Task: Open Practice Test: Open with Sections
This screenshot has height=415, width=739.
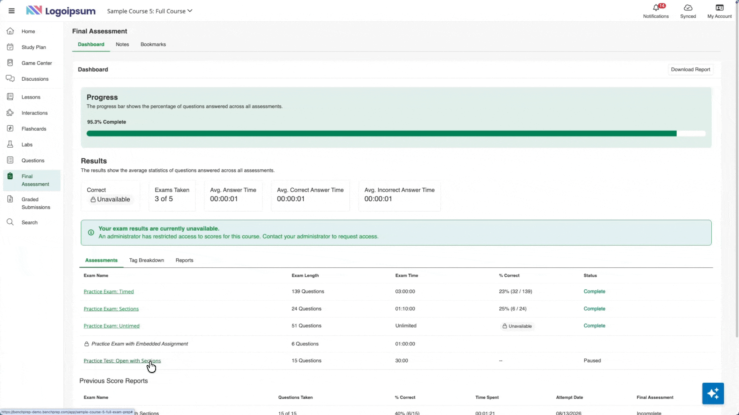Action: 122,361
